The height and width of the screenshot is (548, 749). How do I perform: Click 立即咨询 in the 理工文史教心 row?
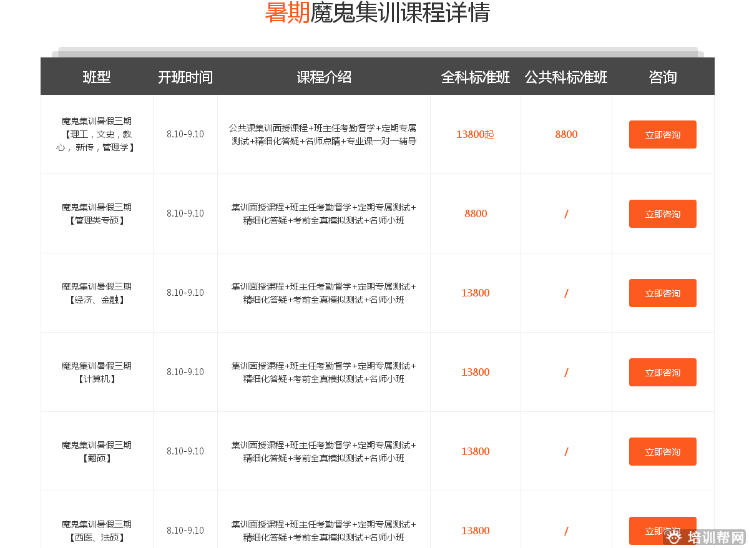[x=662, y=134]
